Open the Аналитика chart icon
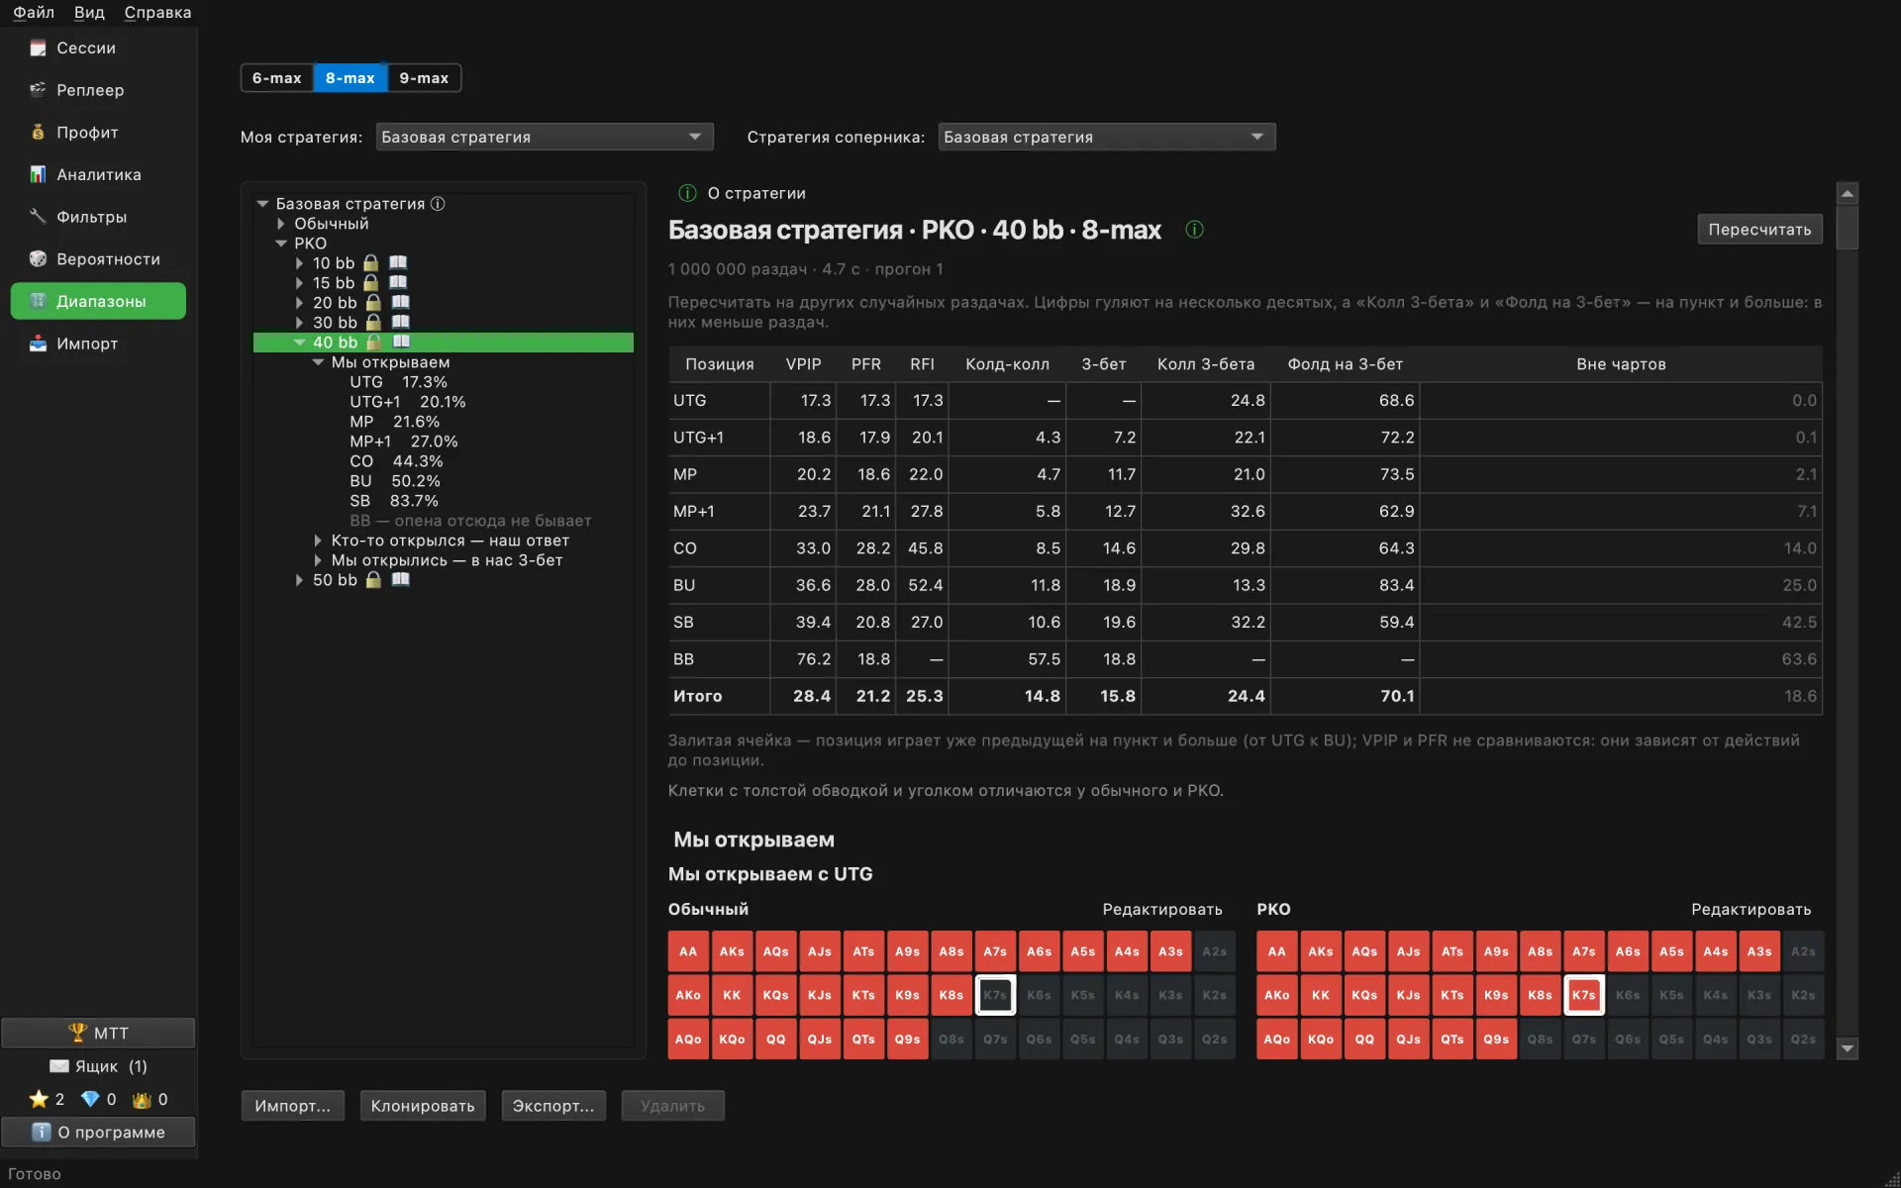The width and height of the screenshot is (1901, 1188). point(38,174)
